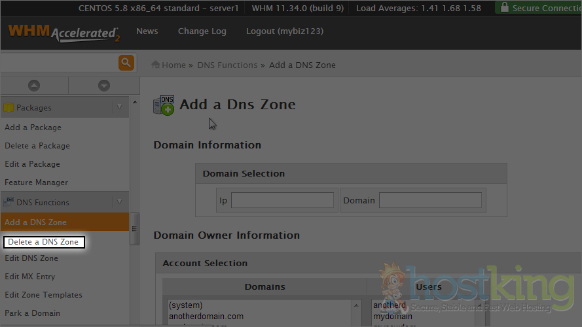This screenshot has width=582, height=327.
Task: Collapse the Packages section chevron
Action: tap(119, 107)
